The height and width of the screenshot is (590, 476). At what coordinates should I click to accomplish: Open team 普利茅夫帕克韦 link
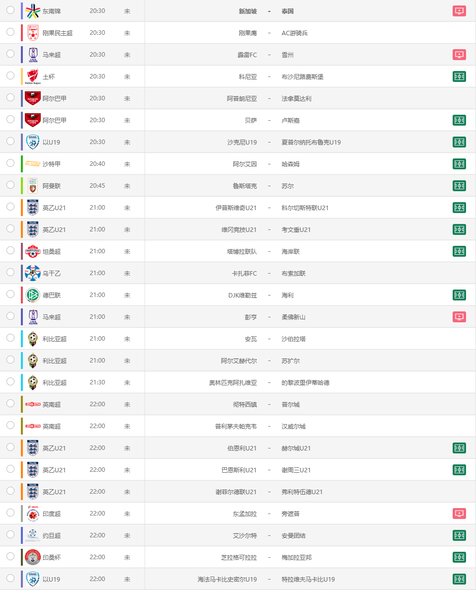click(236, 427)
